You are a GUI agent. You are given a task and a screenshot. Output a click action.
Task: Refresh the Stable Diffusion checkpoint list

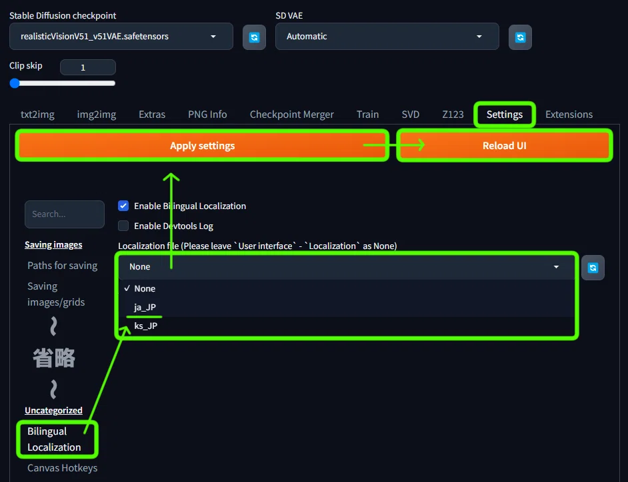254,37
